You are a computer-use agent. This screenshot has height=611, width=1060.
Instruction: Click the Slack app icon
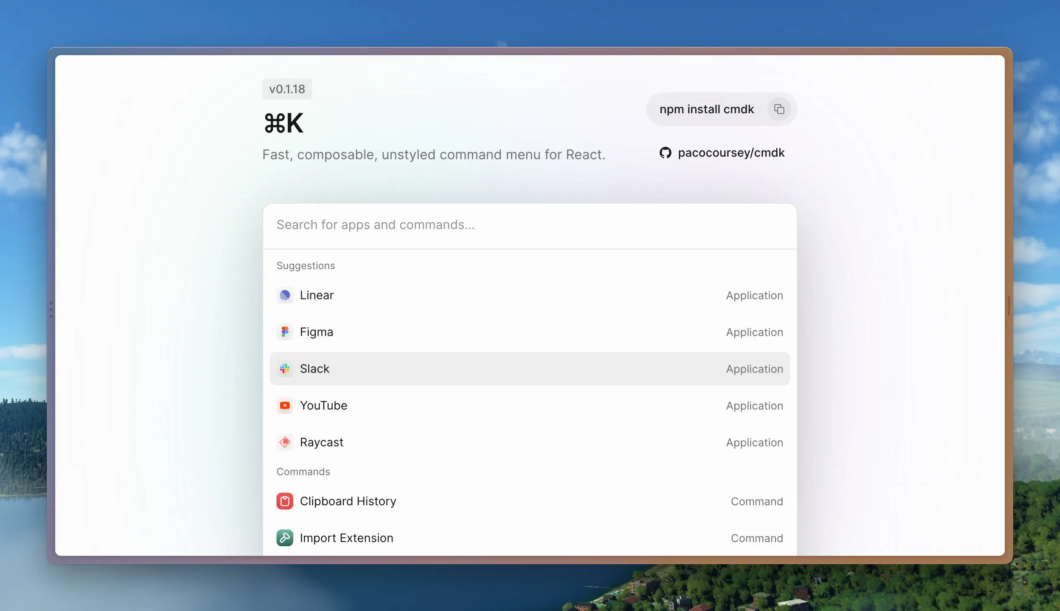[285, 369]
